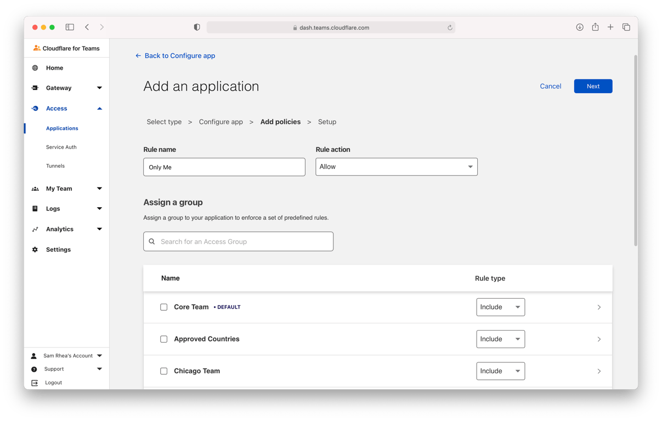
Task: Open Settings in the sidebar
Action: pos(58,249)
